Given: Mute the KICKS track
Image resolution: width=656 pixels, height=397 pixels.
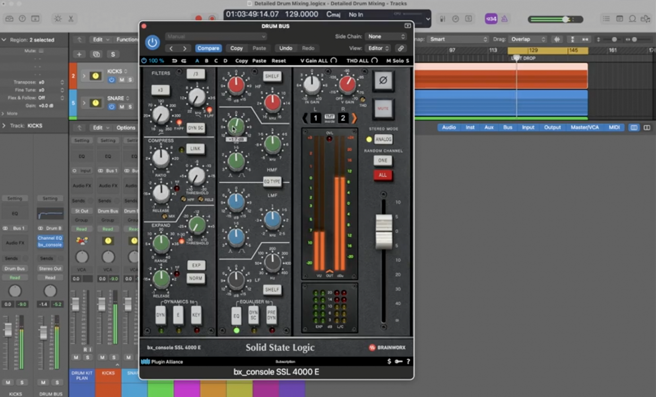Looking at the screenshot, I should click(122, 80).
